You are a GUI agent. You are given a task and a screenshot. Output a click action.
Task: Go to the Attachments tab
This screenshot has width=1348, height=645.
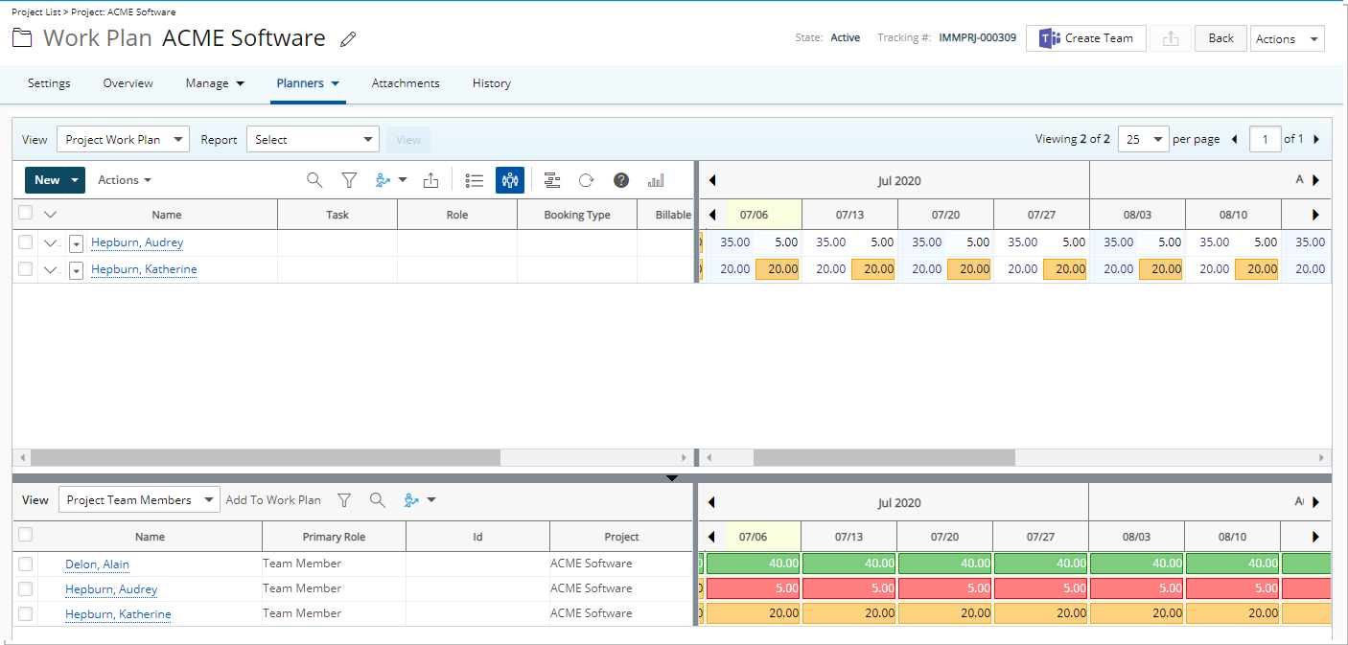tap(406, 83)
